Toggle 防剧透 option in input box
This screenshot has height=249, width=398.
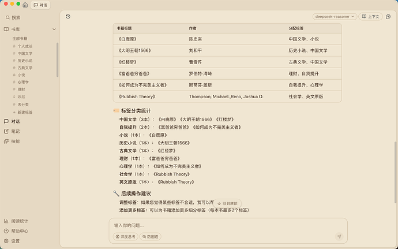[151, 236]
